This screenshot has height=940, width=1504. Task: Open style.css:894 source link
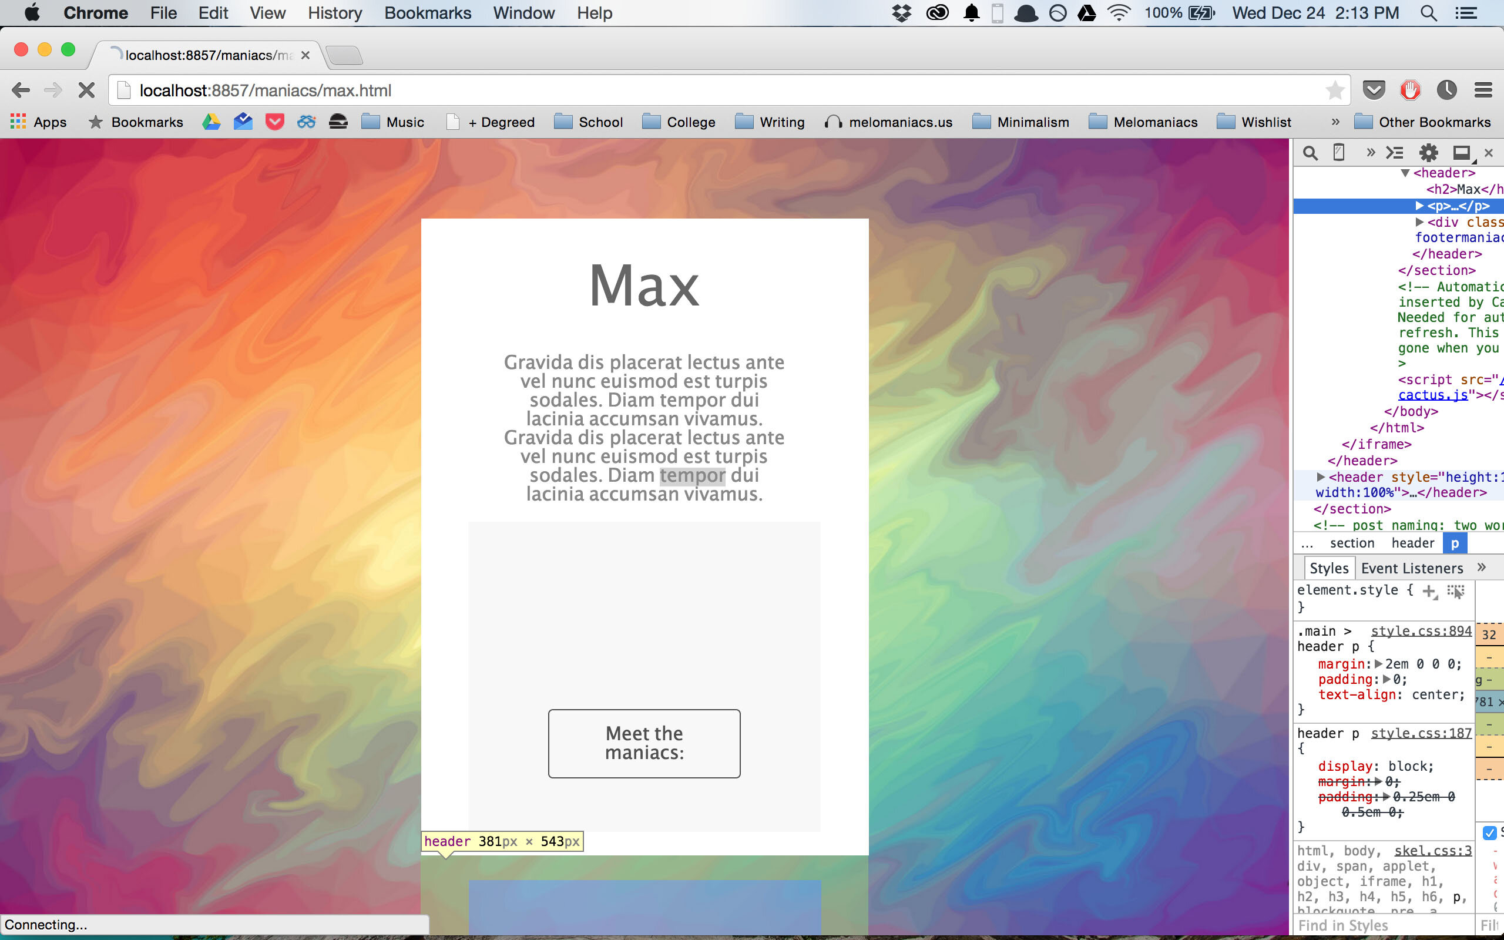1421,631
